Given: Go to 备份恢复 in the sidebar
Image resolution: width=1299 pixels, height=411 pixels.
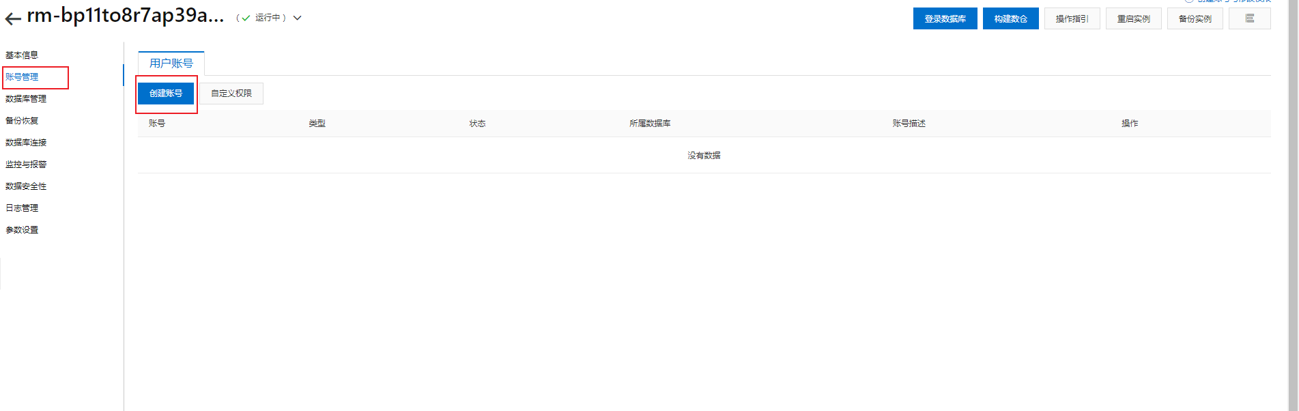Looking at the screenshot, I should pos(22,121).
